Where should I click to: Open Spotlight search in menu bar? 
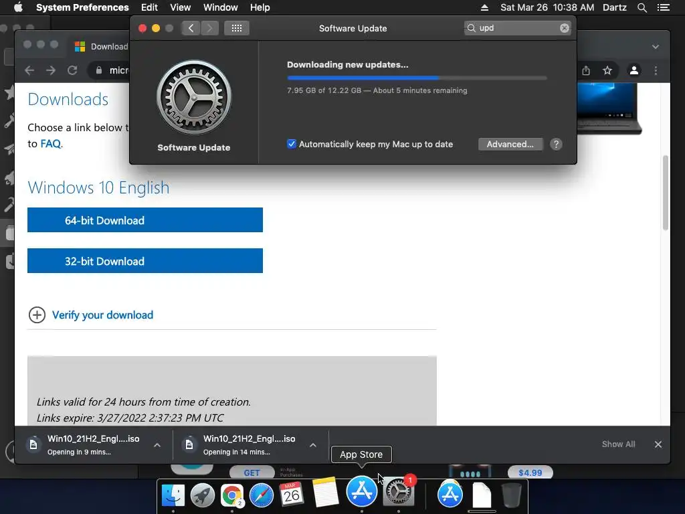pos(642,7)
